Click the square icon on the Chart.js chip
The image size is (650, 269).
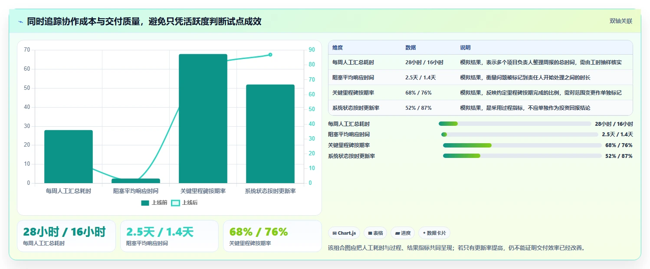click(x=335, y=233)
